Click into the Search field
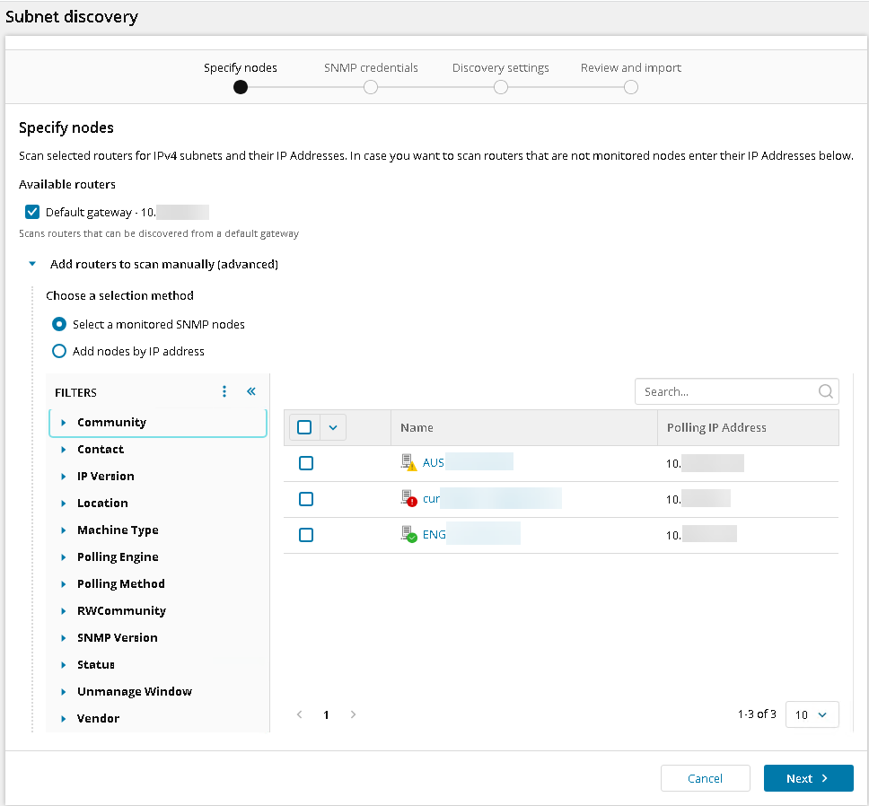This screenshot has width=869, height=806. pos(725,391)
